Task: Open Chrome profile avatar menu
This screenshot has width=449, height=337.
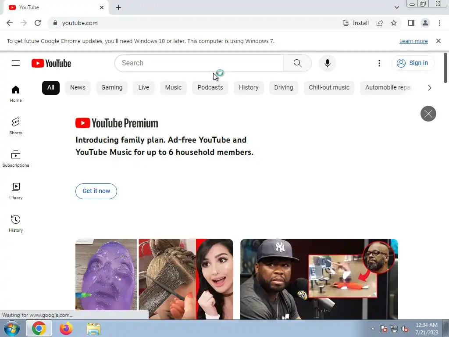Action: tap(425, 23)
